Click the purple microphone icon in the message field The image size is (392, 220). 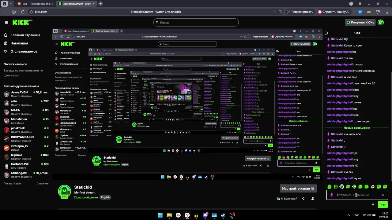tap(332, 195)
